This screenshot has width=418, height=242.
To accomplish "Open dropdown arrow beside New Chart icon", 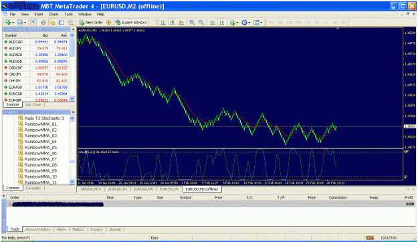I will (x=13, y=23).
